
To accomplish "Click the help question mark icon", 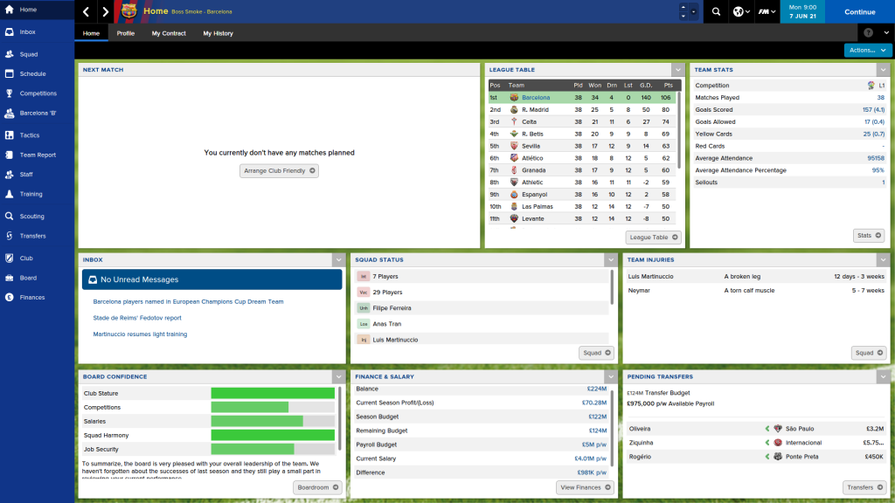I will click(868, 33).
